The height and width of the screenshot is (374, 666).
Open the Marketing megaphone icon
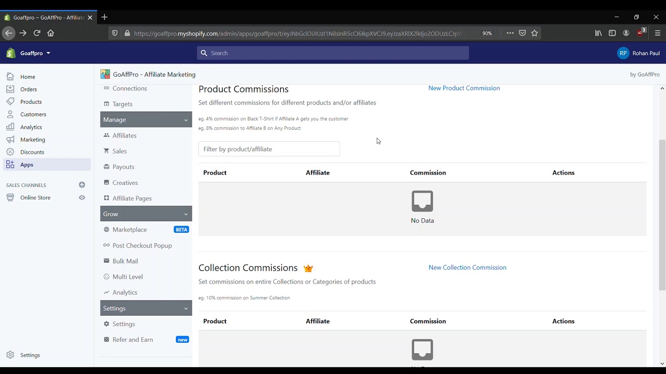click(x=10, y=139)
